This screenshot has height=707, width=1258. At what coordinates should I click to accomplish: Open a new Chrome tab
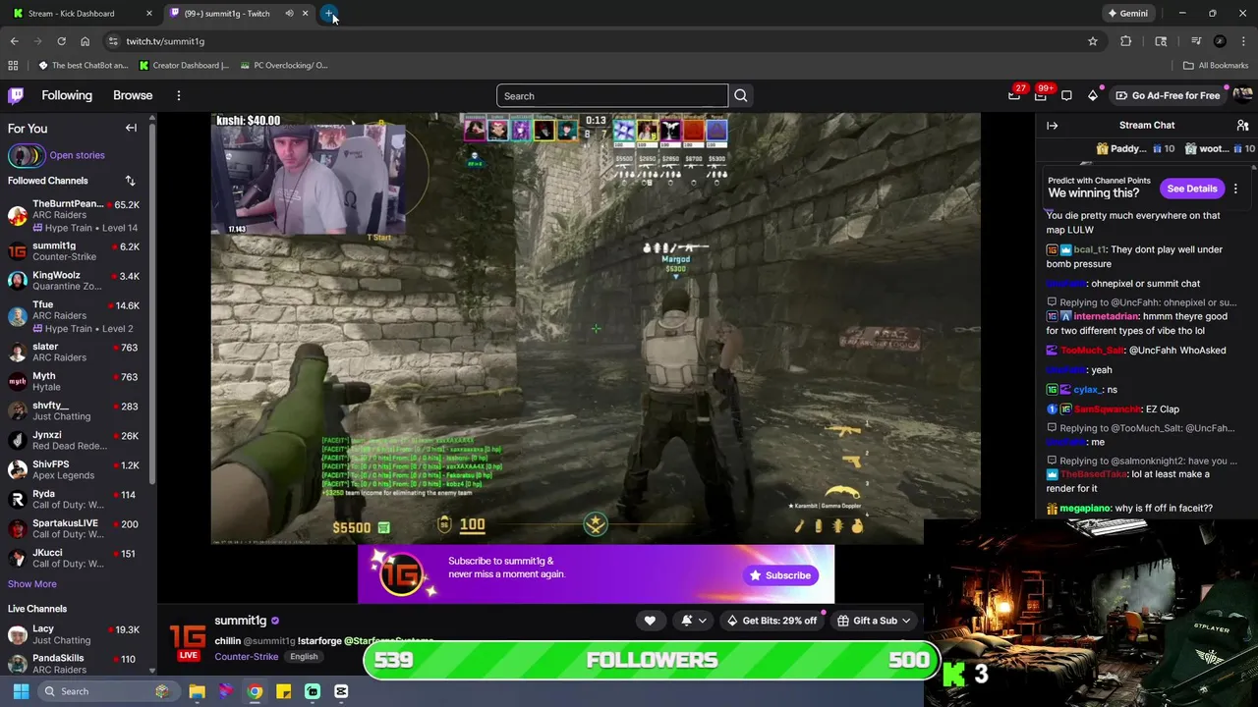point(328,14)
